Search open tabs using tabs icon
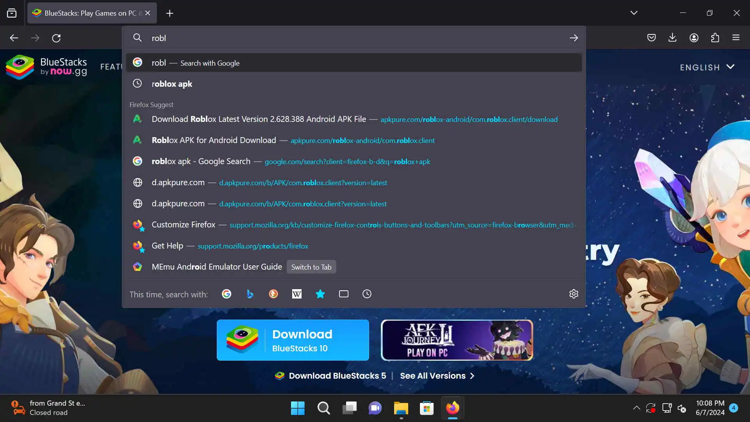The width and height of the screenshot is (750, 422). [x=344, y=294]
